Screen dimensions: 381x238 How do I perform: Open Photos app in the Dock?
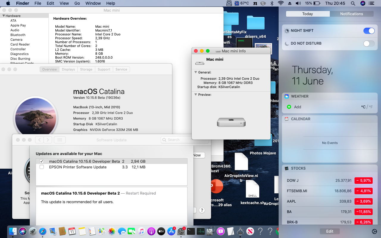(112, 231)
